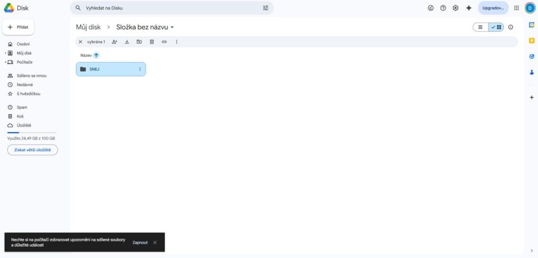Open the Gemini sparkle icon
Image resolution: width=538 pixels, height=258 pixels.
click(469, 8)
